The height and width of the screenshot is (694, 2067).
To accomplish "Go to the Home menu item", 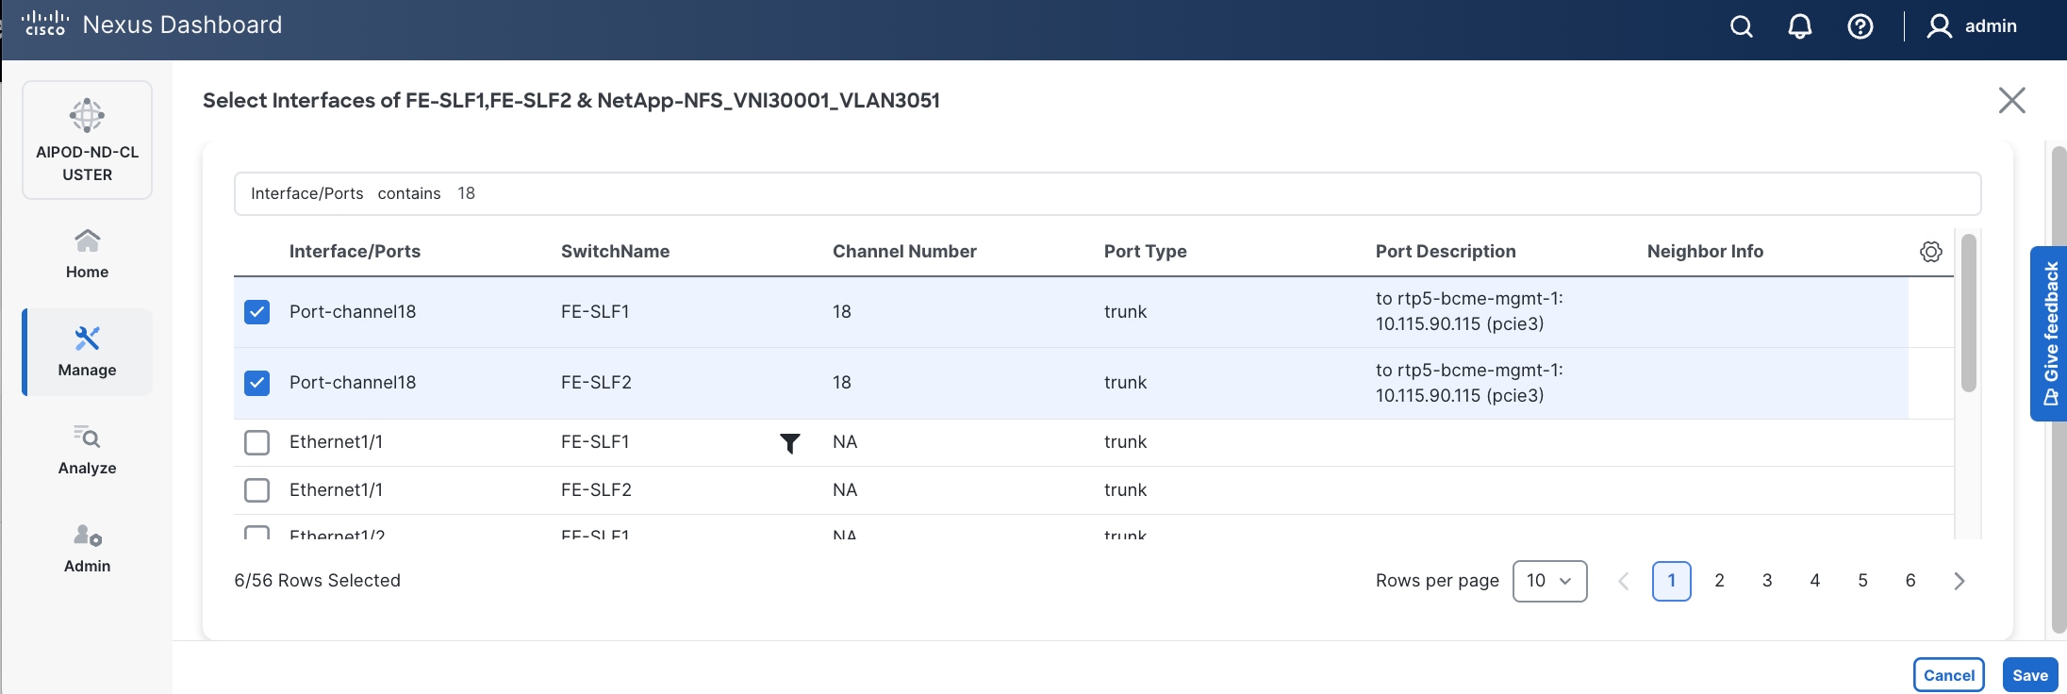I will pyautogui.click(x=87, y=254).
